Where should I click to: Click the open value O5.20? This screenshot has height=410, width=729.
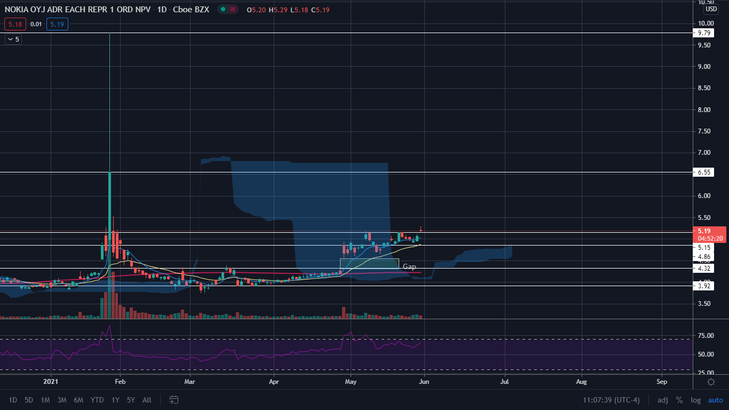click(256, 9)
